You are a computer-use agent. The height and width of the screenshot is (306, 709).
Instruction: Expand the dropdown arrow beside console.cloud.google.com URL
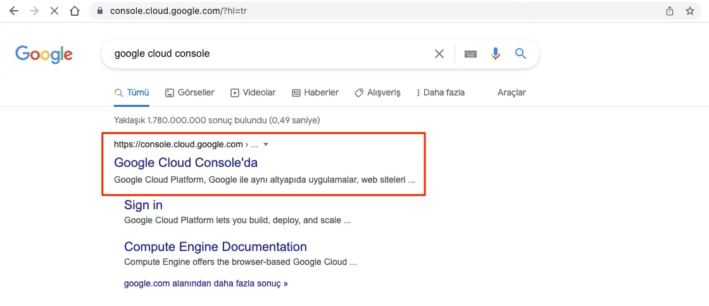pyautogui.click(x=266, y=144)
